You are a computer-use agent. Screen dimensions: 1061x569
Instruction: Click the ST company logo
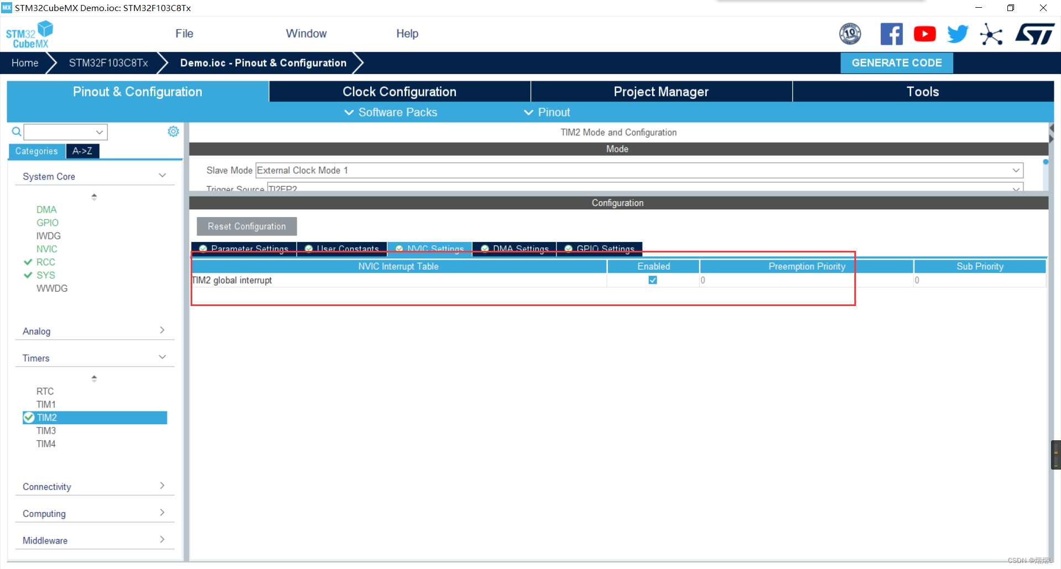(1034, 34)
